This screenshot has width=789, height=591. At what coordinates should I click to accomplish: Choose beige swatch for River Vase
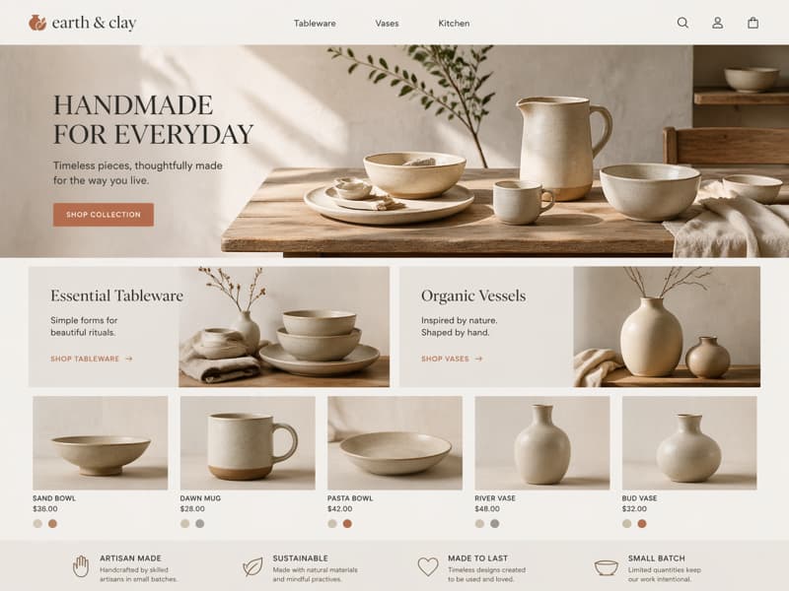click(x=479, y=524)
